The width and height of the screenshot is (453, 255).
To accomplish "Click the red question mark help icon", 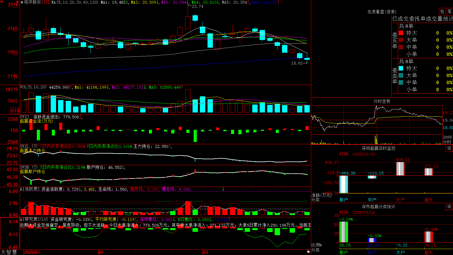I will coord(18,2).
